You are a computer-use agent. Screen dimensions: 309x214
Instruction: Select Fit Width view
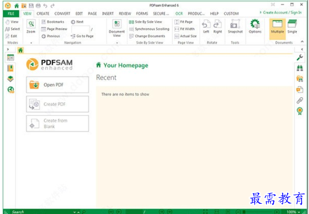tap(185, 29)
